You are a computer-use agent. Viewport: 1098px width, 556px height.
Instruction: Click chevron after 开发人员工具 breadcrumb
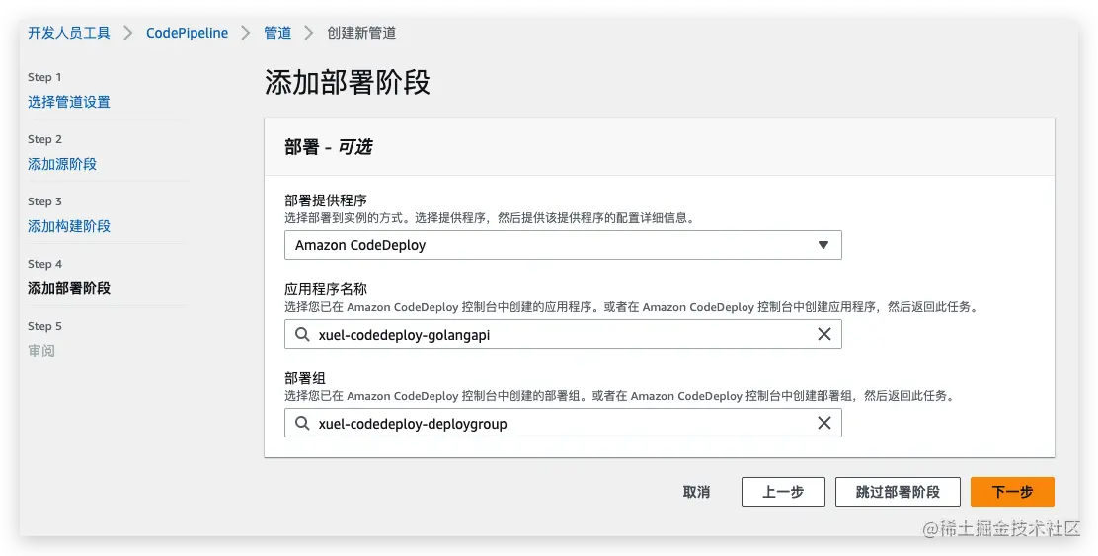(128, 33)
